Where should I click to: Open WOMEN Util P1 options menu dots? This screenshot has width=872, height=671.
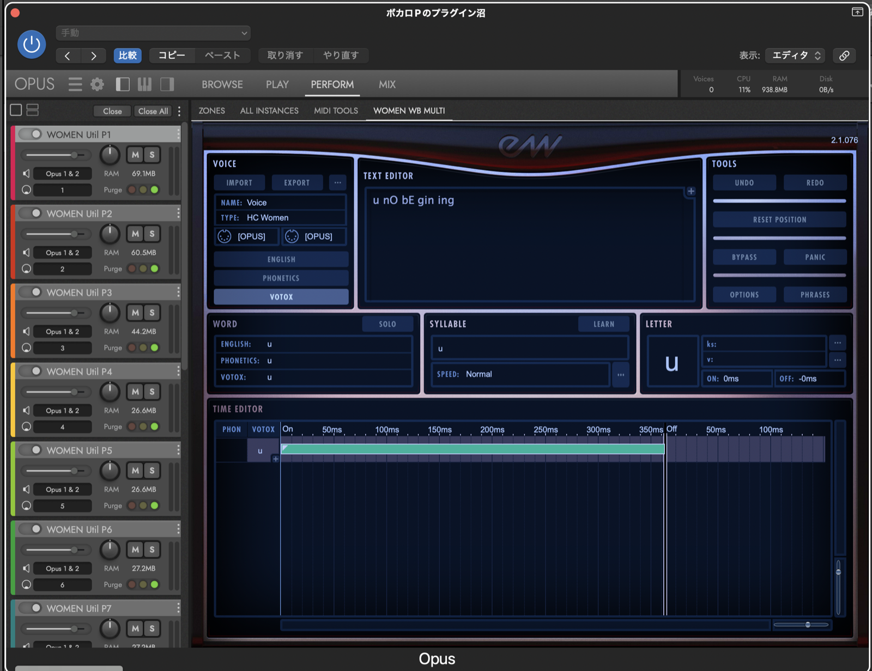pyautogui.click(x=178, y=135)
